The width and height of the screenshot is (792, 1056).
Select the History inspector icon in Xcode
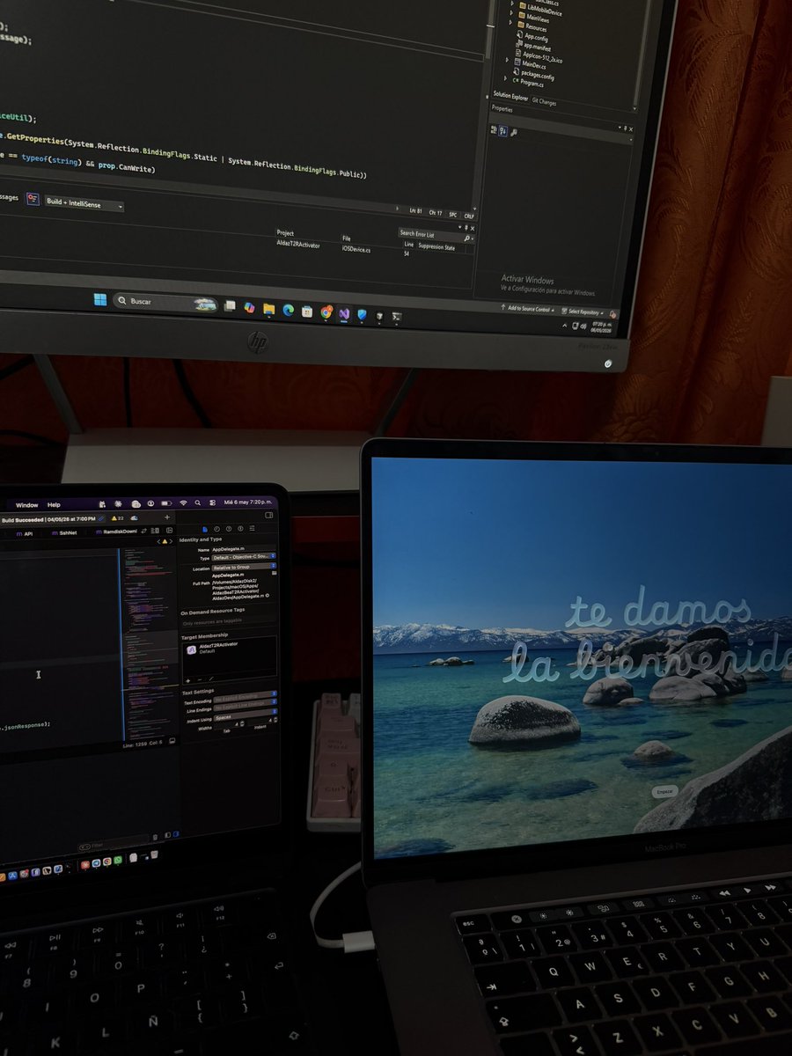216,529
